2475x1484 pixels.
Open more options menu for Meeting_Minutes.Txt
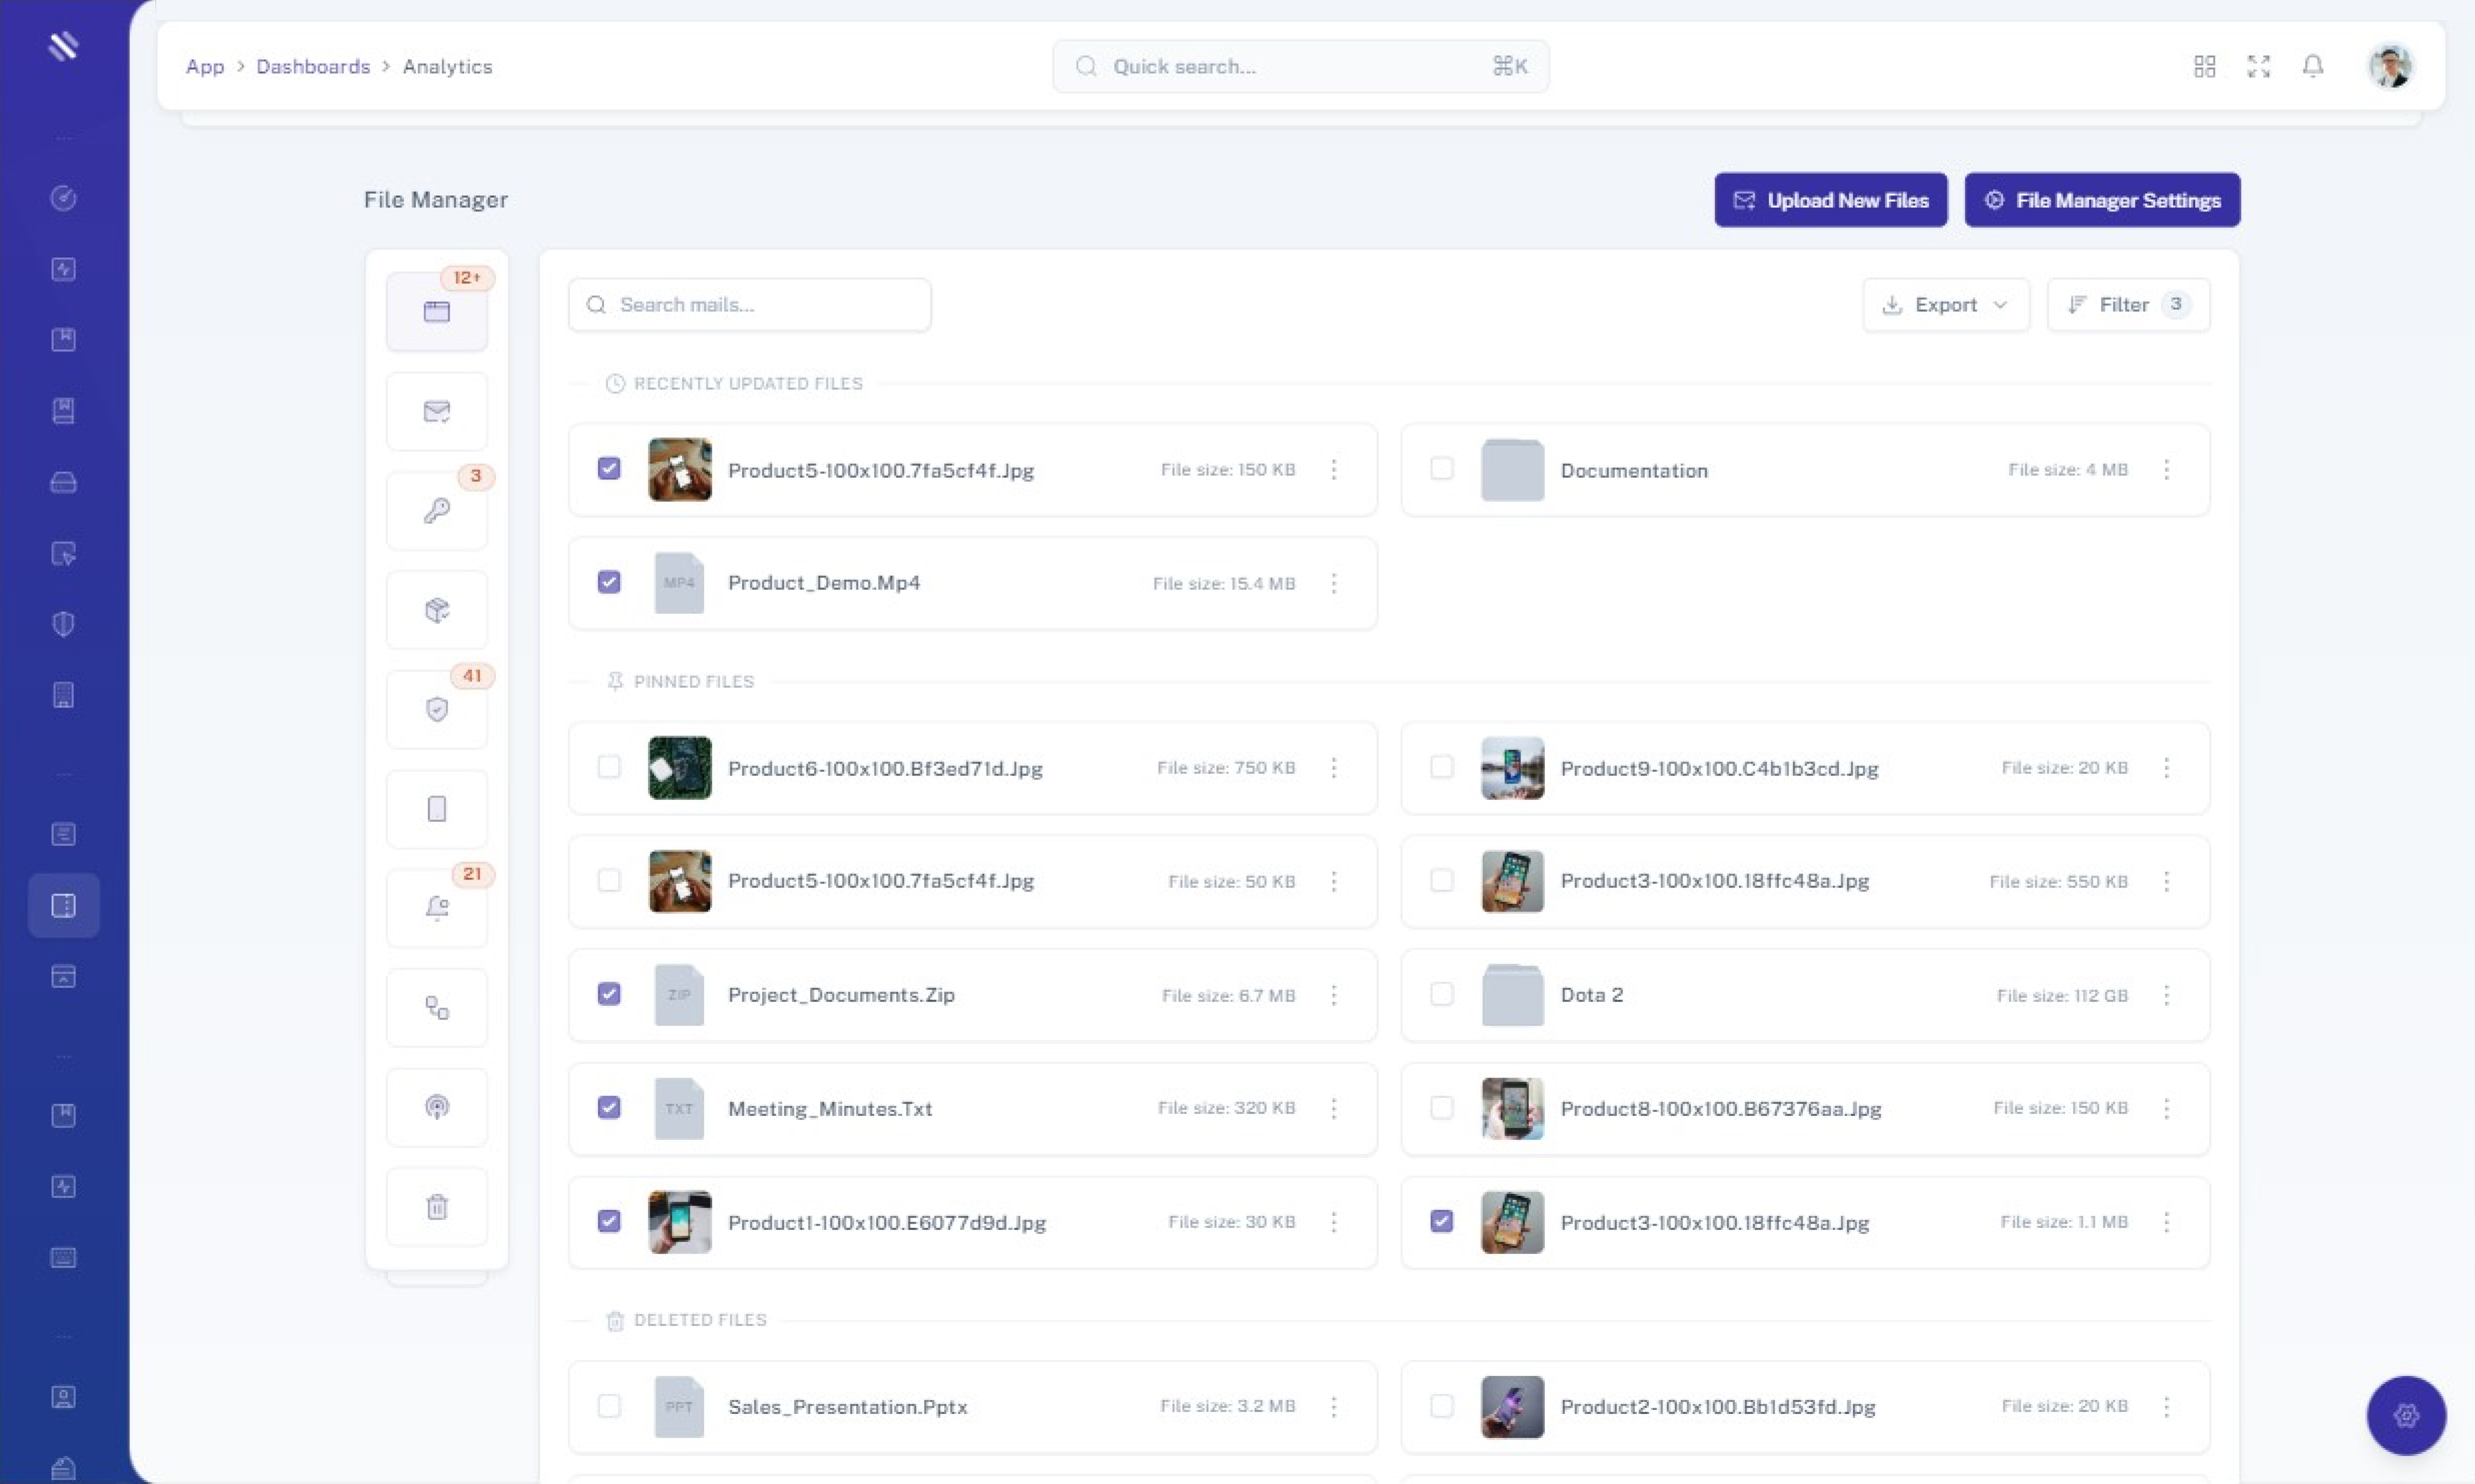(1334, 1108)
